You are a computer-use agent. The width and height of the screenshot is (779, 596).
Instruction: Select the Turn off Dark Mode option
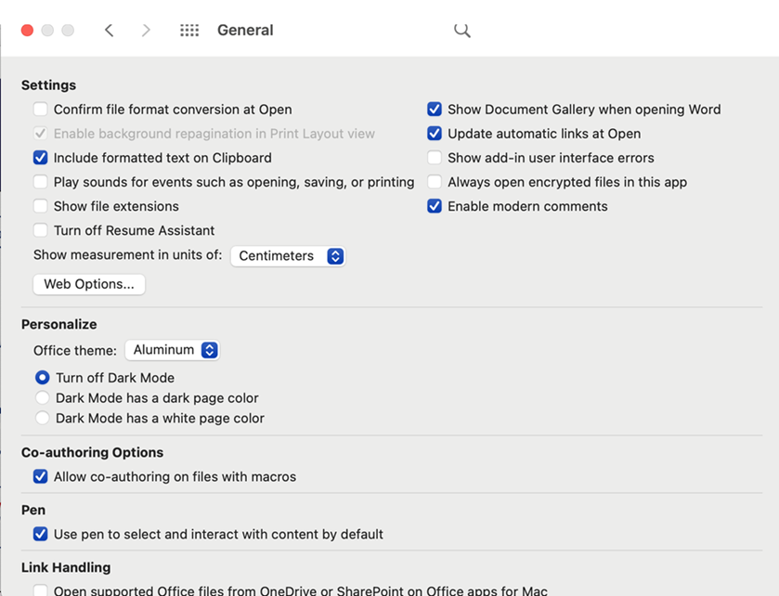pyautogui.click(x=43, y=378)
